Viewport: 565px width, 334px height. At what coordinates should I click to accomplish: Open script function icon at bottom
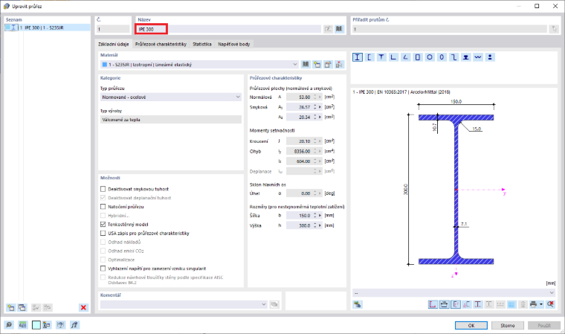[x=74, y=325]
